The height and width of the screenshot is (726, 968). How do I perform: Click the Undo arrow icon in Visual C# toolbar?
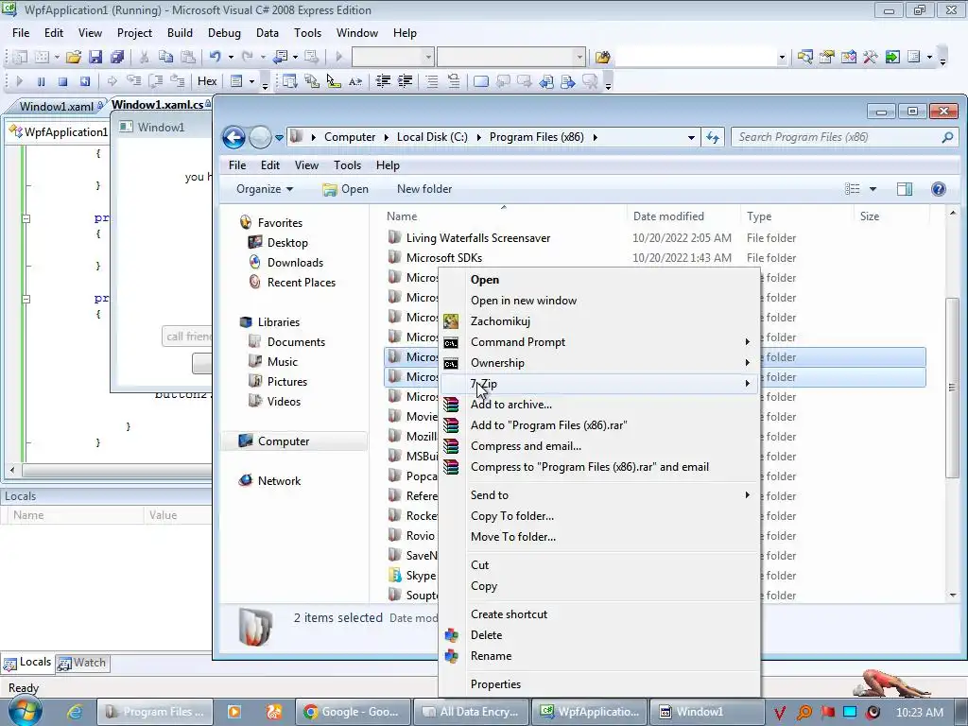click(x=215, y=57)
